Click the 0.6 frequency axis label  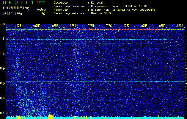click(2, 113)
